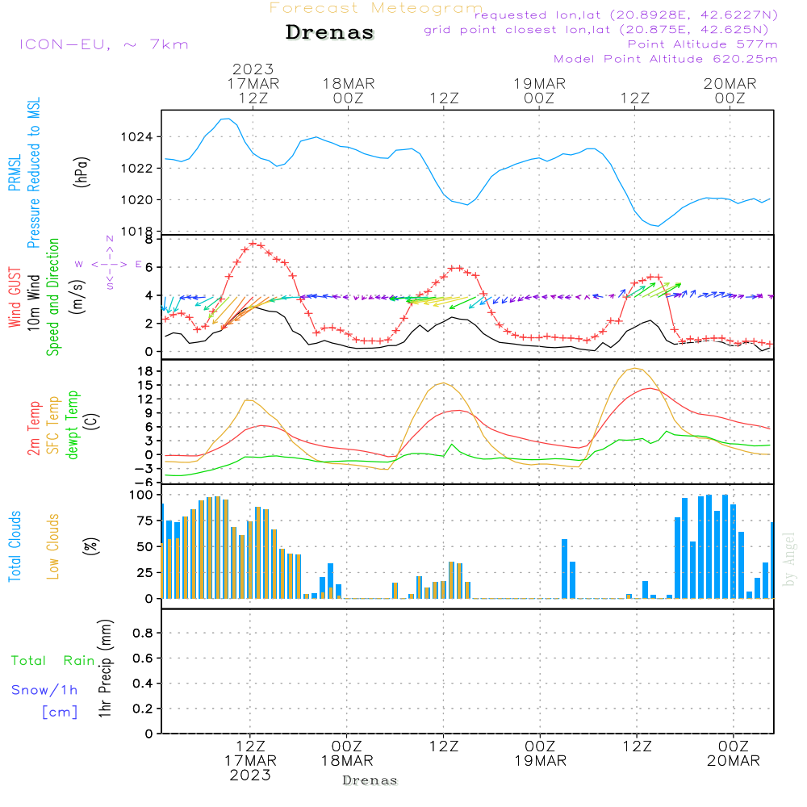Click the green "Speed and Direction" label
The image size is (807, 807).
(x=53, y=297)
